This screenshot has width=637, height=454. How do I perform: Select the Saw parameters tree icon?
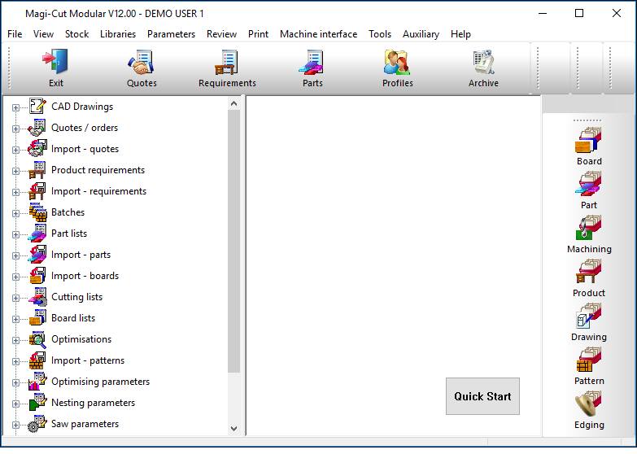click(37, 424)
